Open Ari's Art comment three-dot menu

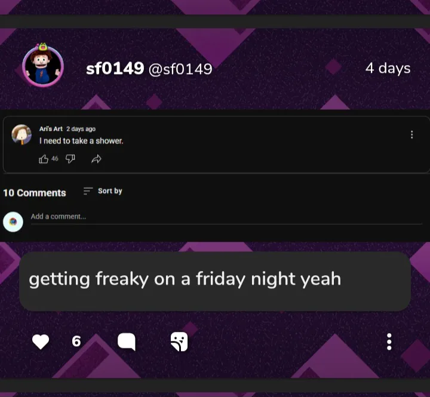[x=411, y=134]
